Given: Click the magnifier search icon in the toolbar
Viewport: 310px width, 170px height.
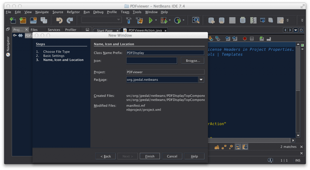Looking at the screenshot, I should click(196, 20).
